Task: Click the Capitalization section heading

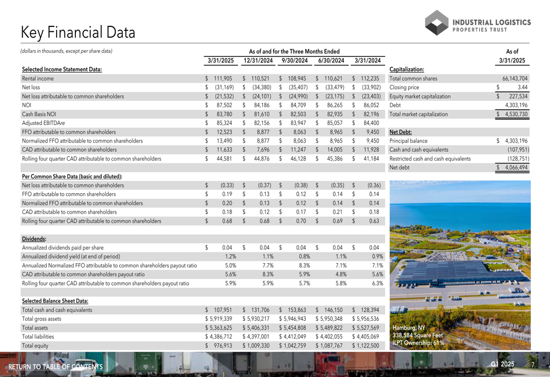Action: pos(406,69)
